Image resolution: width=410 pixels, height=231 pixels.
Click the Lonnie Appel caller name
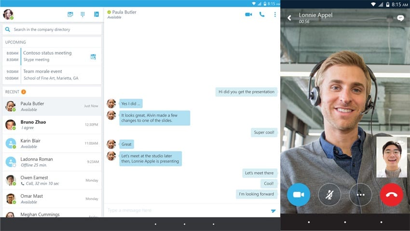315,15
